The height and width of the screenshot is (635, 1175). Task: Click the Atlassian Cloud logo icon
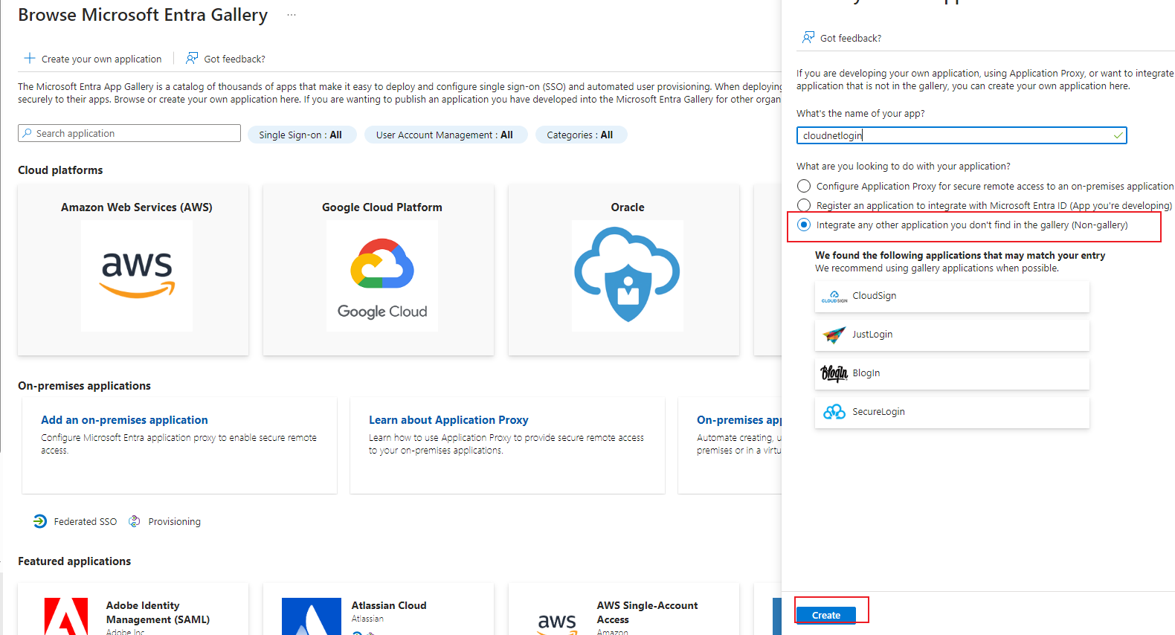coord(312,616)
